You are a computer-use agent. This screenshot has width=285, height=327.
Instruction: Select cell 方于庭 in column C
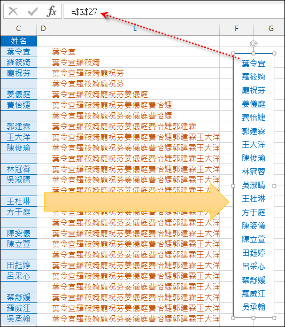[19, 212]
